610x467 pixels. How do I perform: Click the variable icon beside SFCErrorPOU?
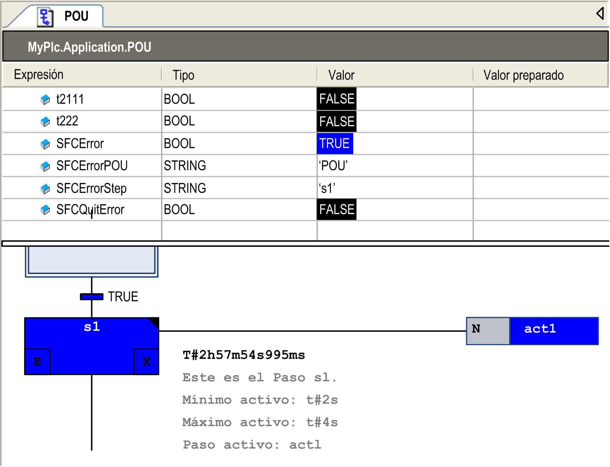point(45,166)
